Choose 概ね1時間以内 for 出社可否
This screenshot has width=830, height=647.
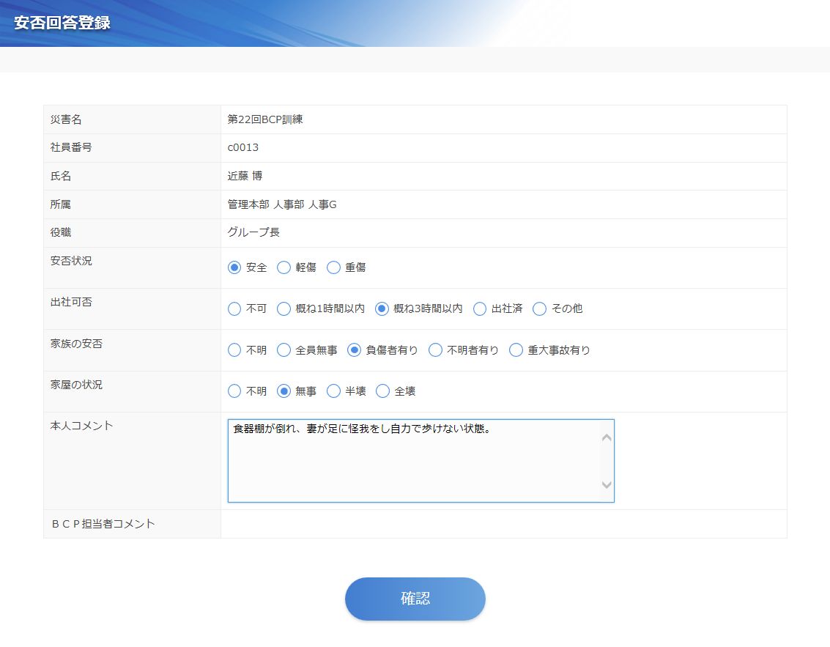(284, 308)
